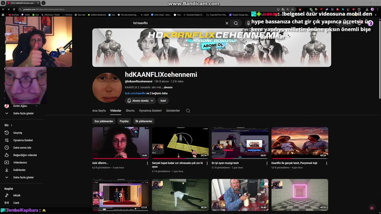Expand the 'Siz' section chevron

tap(11, 125)
